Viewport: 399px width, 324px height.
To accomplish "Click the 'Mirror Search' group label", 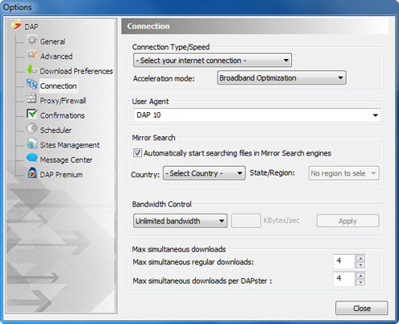I will (153, 138).
